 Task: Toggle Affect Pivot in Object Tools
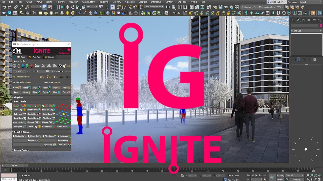point(64,127)
